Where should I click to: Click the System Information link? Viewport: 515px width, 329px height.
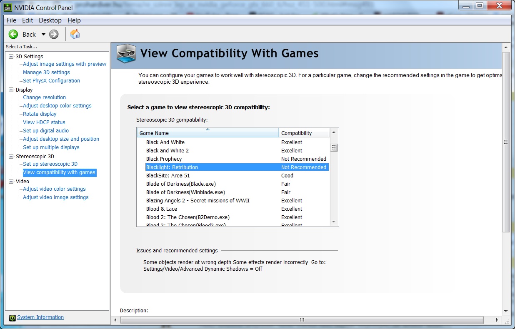(x=40, y=317)
